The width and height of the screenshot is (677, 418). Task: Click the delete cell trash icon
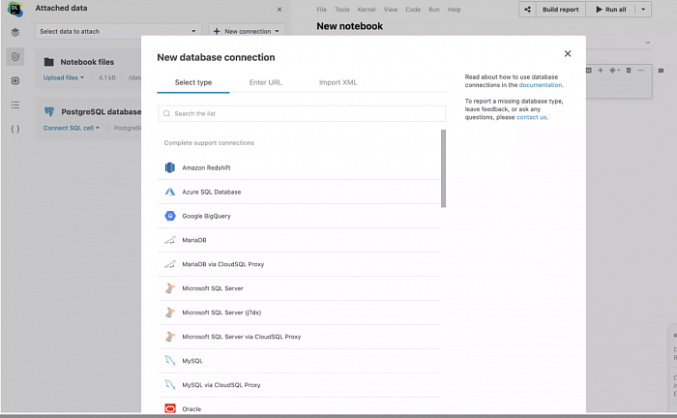click(629, 70)
